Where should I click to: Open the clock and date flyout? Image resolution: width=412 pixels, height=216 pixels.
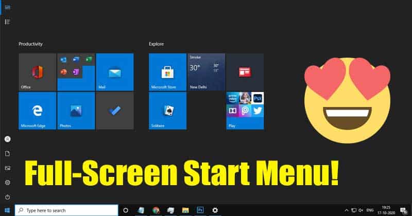(x=386, y=210)
